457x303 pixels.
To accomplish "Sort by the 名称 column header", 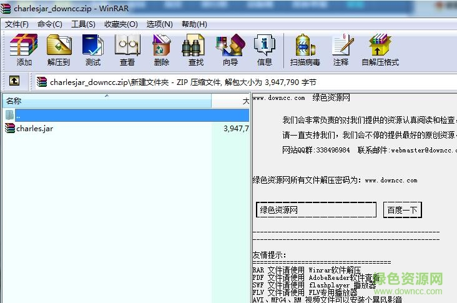I will click(x=107, y=101).
